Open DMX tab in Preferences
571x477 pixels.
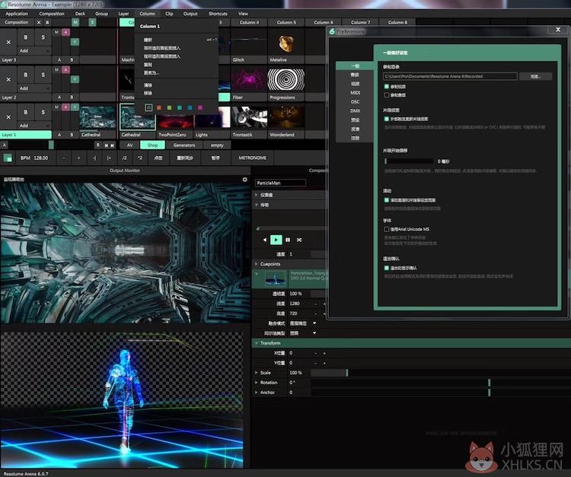point(355,111)
